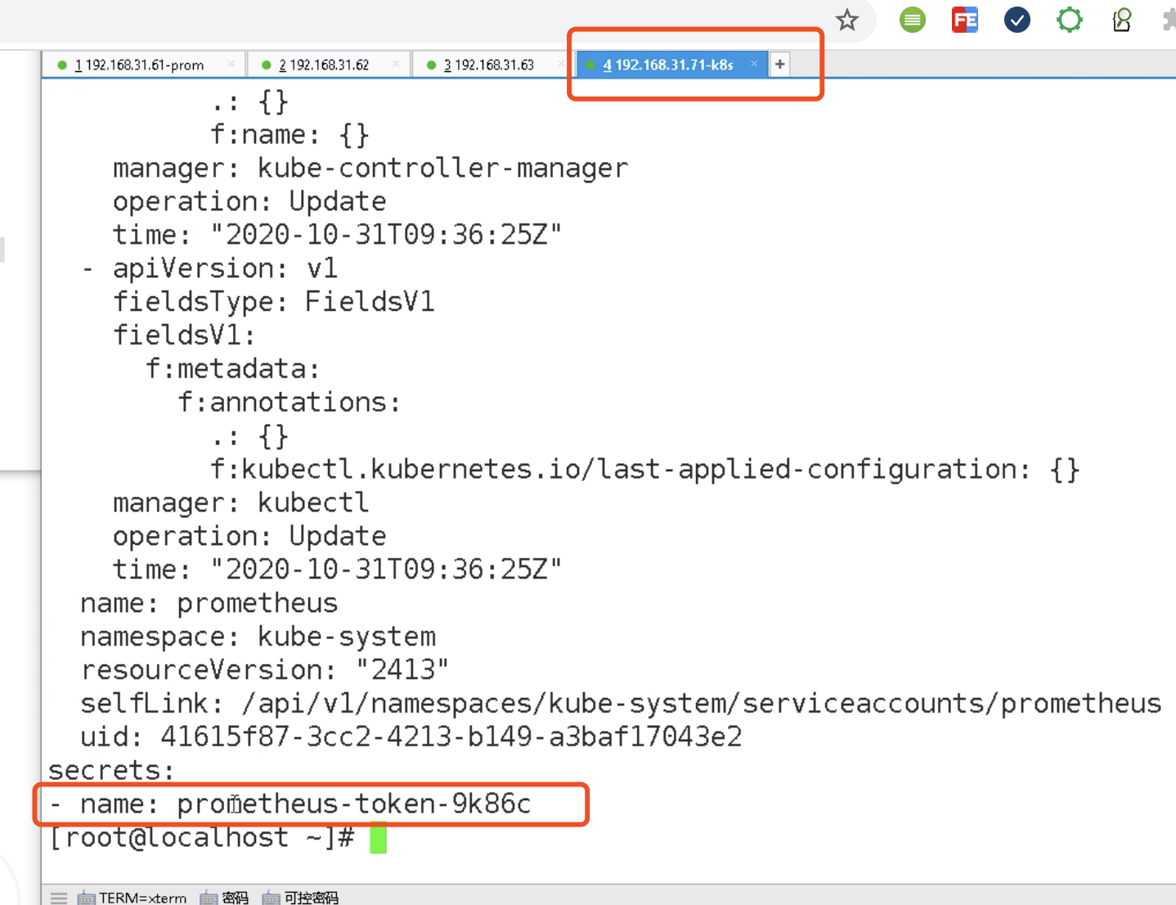Click the resourceVersion "2413" value

click(x=402, y=670)
